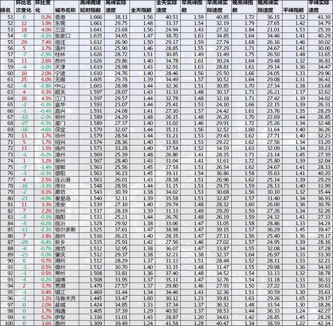The width and height of the screenshot is (333, 326).
Task: Click the 1.666 congestion index value
Action: (x=96, y=17)
